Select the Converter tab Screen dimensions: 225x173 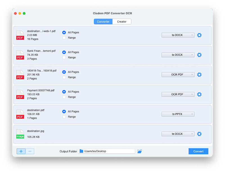pyautogui.click(x=103, y=21)
